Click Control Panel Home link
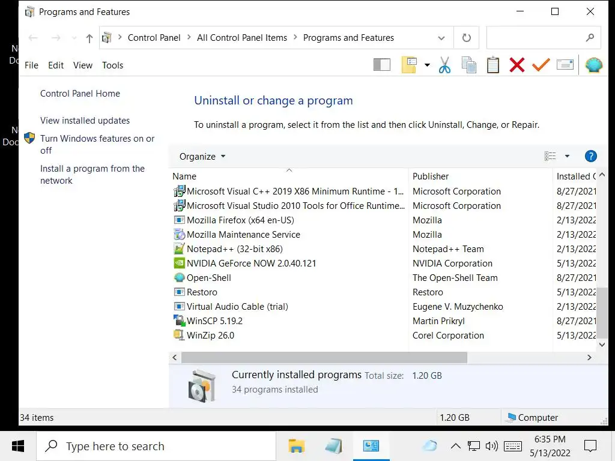The width and height of the screenshot is (615, 461). click(x=80, y=93)
